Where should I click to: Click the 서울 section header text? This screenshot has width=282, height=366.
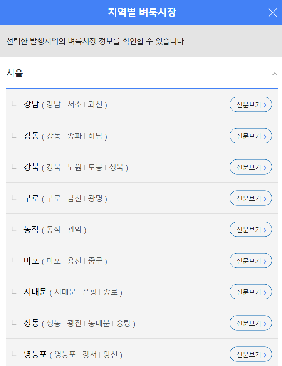[15, 73]
